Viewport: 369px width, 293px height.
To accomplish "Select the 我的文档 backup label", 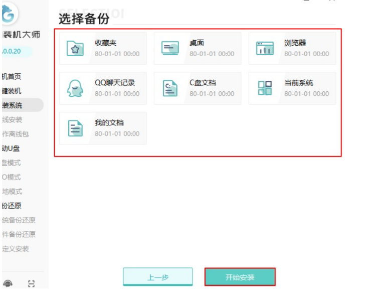I will point(109,123).
